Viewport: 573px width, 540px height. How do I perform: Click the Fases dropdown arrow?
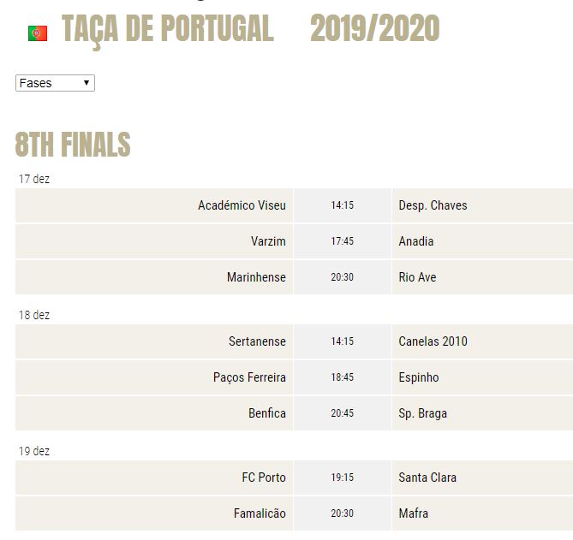87,82
